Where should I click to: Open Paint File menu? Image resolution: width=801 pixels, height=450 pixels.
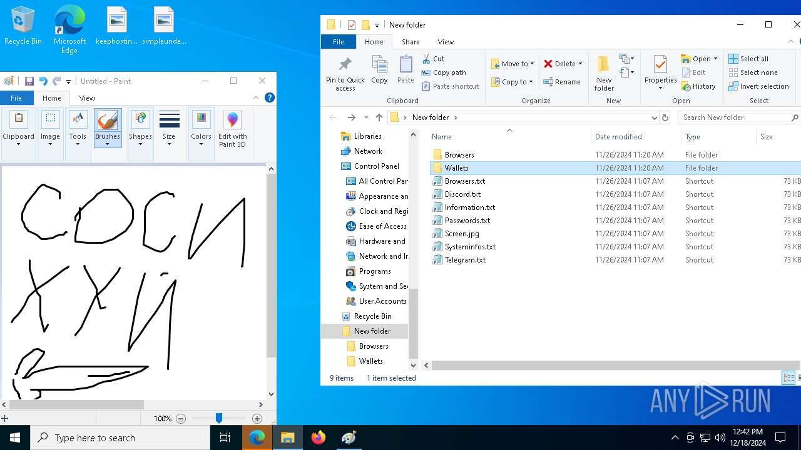(16, 98)
